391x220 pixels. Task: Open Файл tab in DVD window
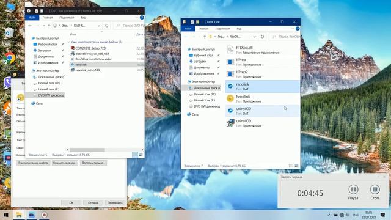[32, 18]
